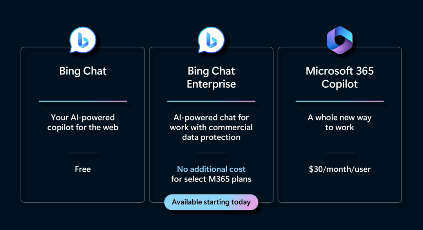423x230 pixels.
Task: Click the 'Microsoft 365 Copilot' heading
Action: 340,77
